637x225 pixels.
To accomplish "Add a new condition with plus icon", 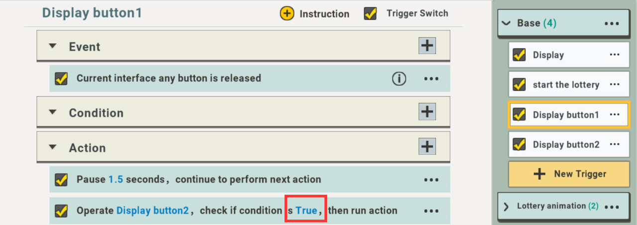I will pyautogui.click(x=427, y=112).
